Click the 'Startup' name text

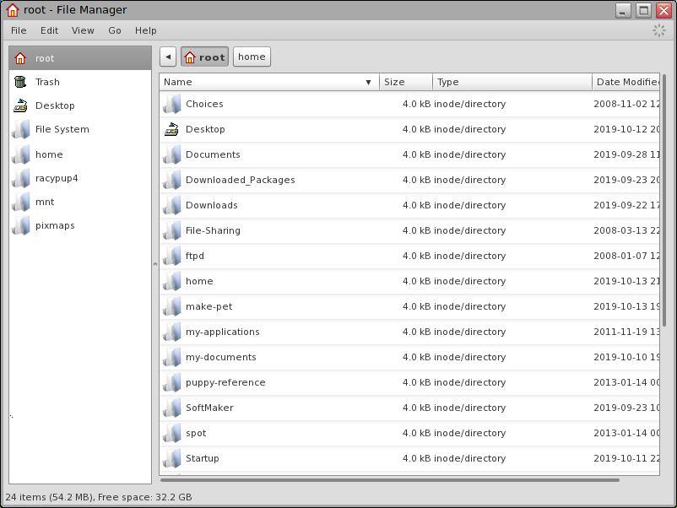tap(202, 458)
